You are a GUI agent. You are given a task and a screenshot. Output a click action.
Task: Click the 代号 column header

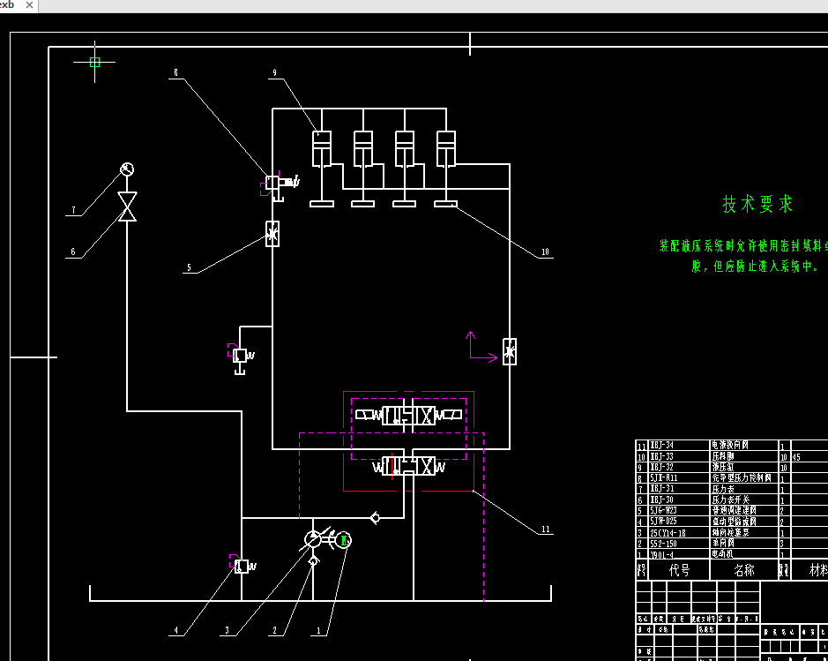click(679, 570)
